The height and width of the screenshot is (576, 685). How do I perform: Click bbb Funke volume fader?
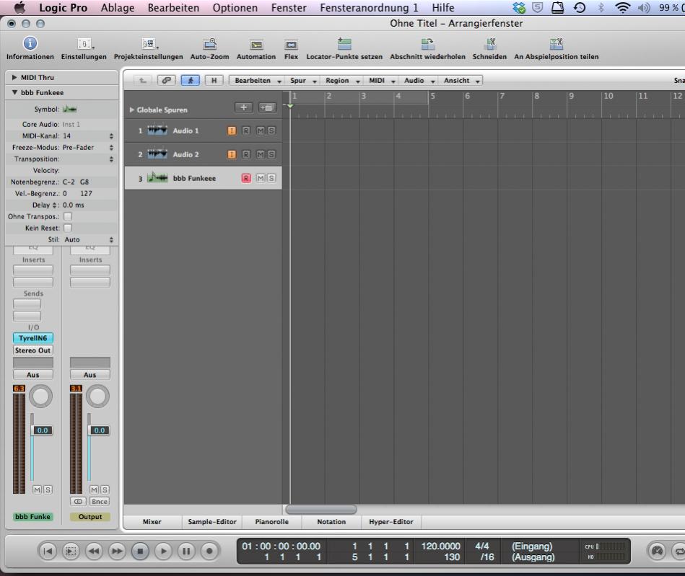(43, 430)
